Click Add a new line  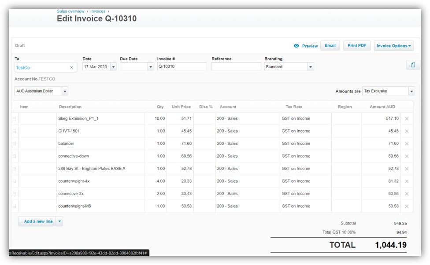coord(37,221)
